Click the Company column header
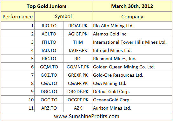This screenshot has height=121, width=173. click(132, 16)
